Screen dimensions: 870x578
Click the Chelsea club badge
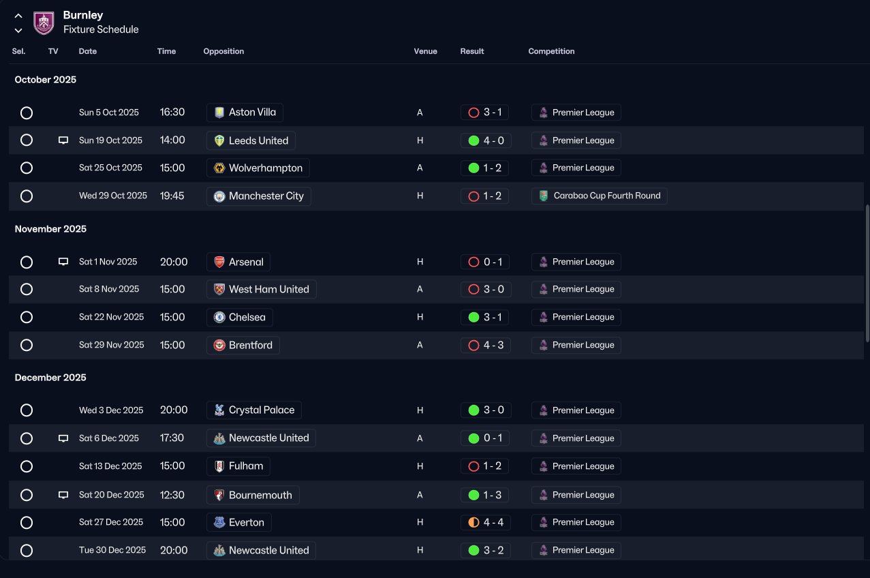click(219, 317)
